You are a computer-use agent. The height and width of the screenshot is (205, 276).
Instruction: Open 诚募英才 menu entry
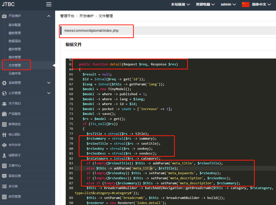point(15,155)
